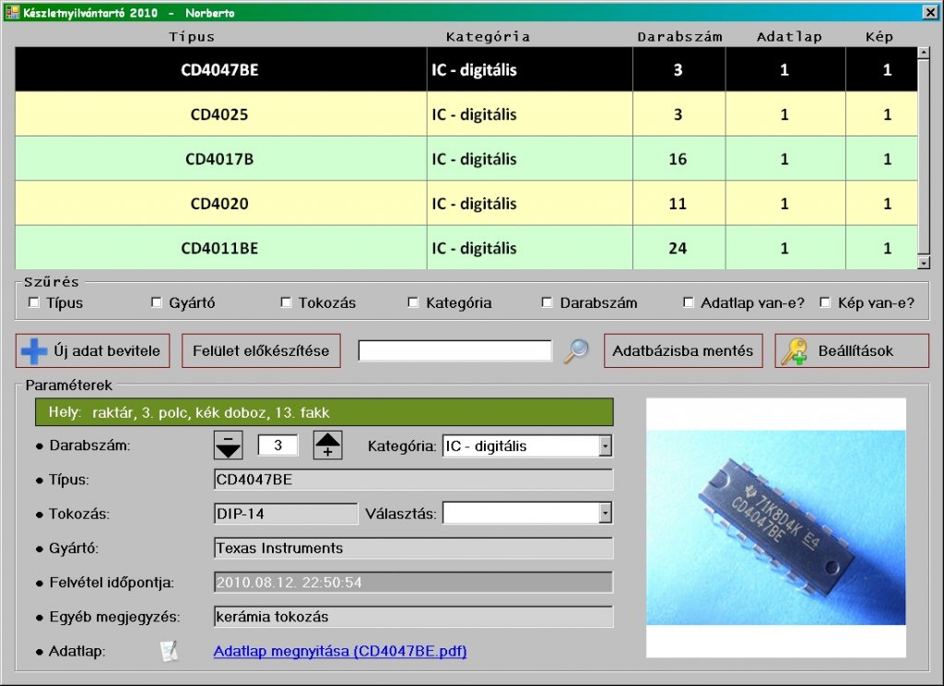Toggle the Kép van-e? checkbox
Screen dimensions: 944x686
point(825,302)
